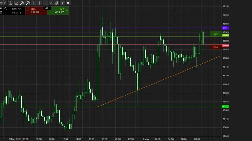Image resolution: width=252 pixels, height=141 pixels.
Task: Select the purple 459.7 price level tag
Action: (225, 28)
